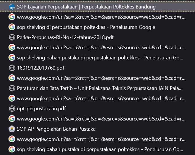Open SOP AP Pengolahan Bahan Pustaka entry
The height and width of the screenshot is (155, 195).
tap(97, 129)
